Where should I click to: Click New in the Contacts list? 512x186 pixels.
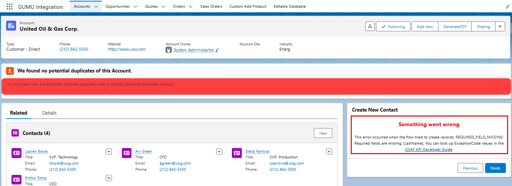coord(323,133)
